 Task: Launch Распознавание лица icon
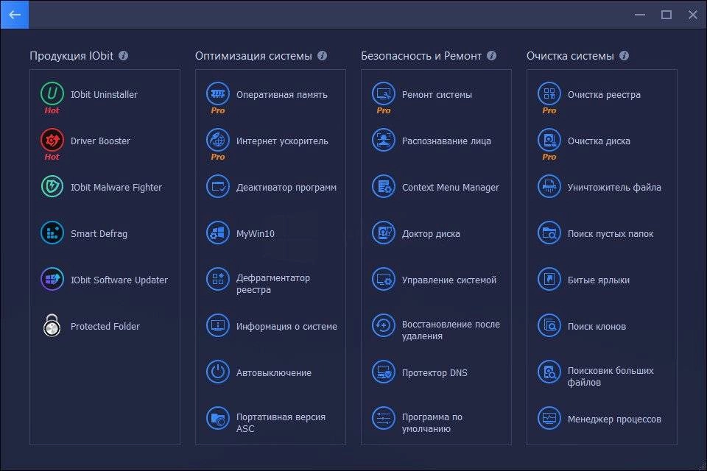click(384, 140)
